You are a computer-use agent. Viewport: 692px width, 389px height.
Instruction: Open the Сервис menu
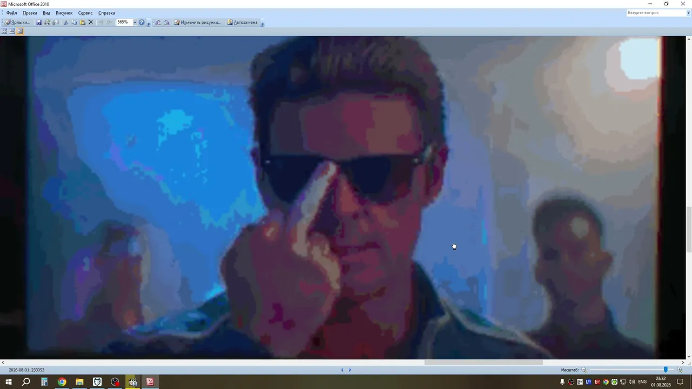point(85,12)
